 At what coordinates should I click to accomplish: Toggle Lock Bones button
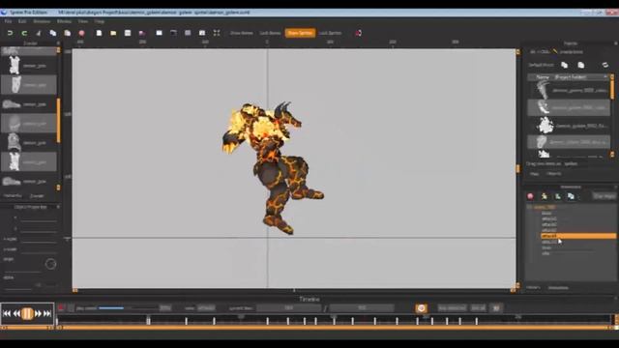pyautogui.click(x=271, y=33)
